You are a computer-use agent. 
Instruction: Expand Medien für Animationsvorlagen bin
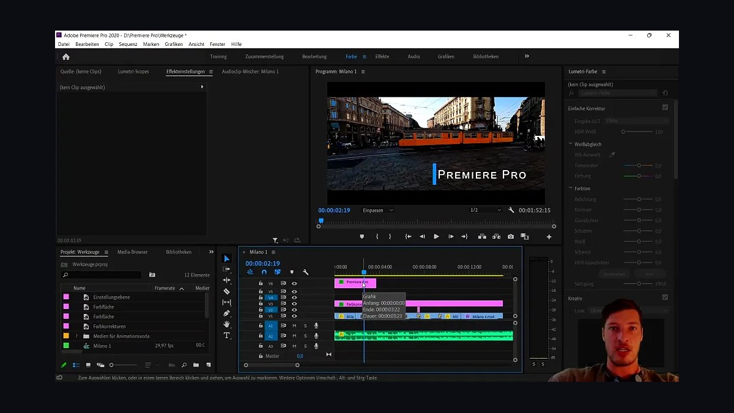(x=76, y=336)
